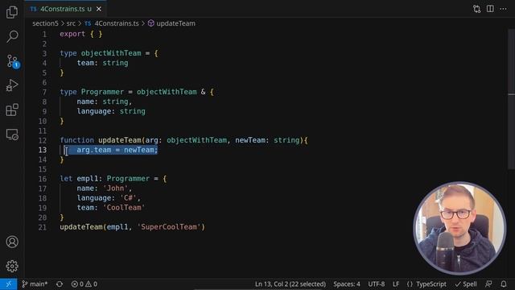Click Ln 13, Col 2 cursor position
Viewport: 515px width, 290px height.
tap(290, 284)
